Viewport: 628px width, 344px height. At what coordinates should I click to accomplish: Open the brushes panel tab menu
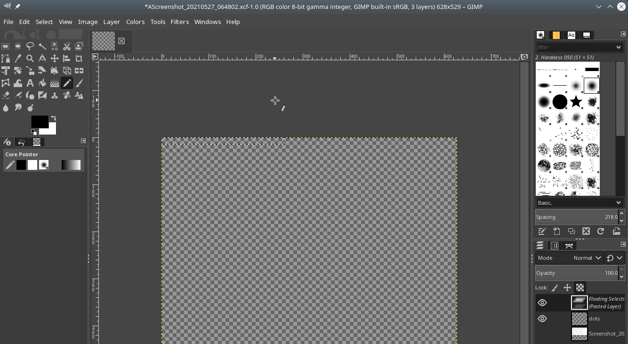pyautogui.click(x=623, y=34)
